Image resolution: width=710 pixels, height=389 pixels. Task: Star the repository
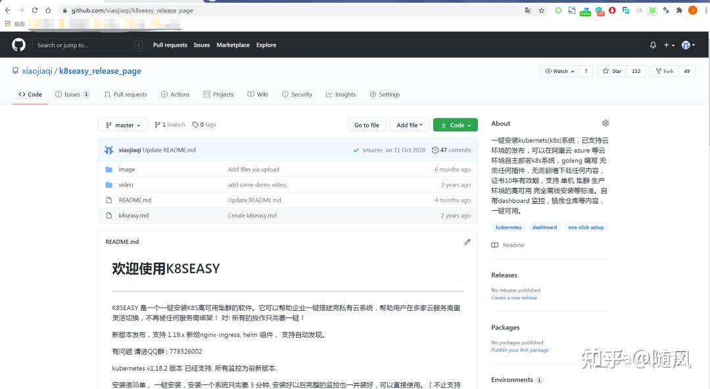pos(612,71)
